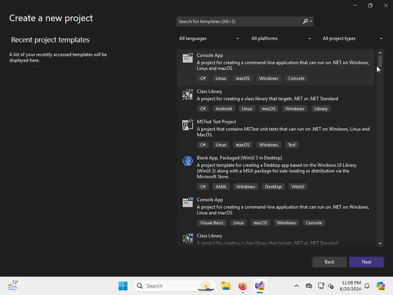
Task: Click scrollbar down arrow in template list
Action: click(x=380, y=244)
